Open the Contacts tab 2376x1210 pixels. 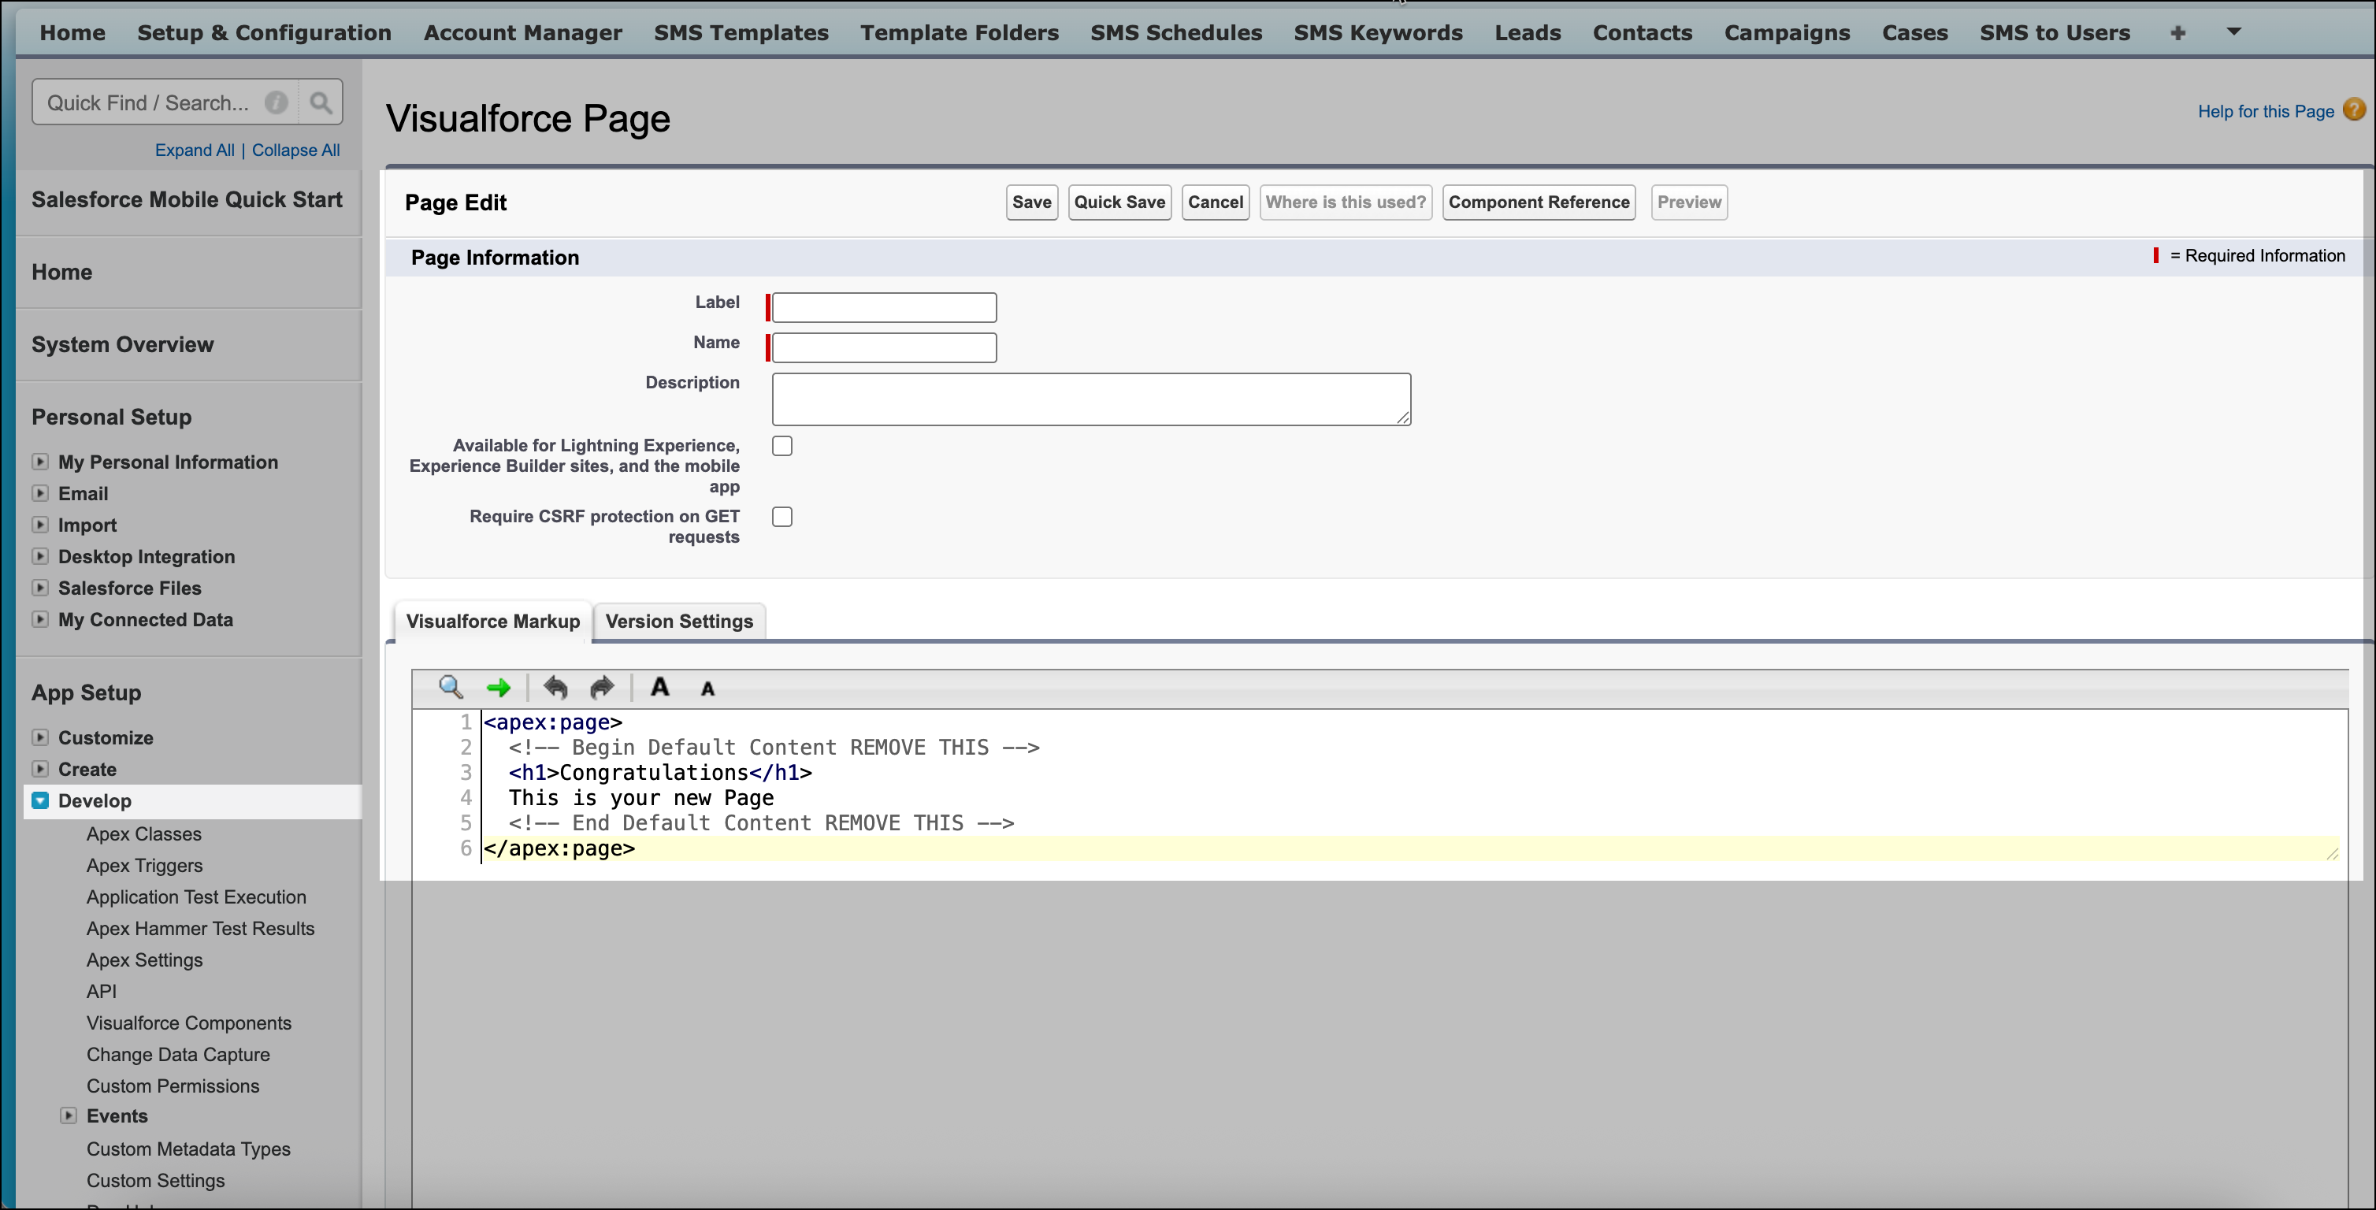tap(1642, 33)
